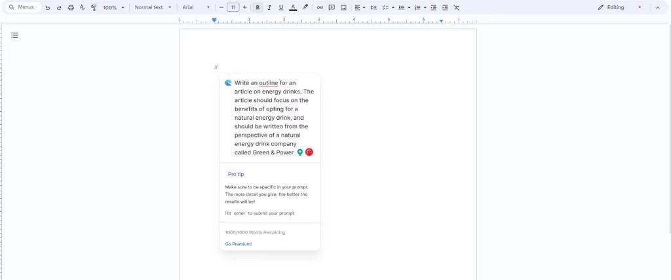Click the "enter" key hint badge

pos(239,213)
